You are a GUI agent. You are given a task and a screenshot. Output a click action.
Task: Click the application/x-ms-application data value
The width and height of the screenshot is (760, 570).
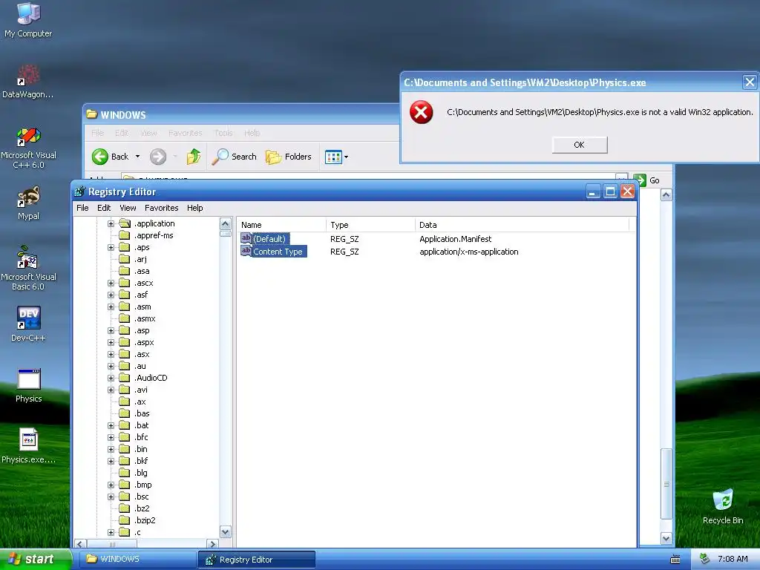point(469,252)
